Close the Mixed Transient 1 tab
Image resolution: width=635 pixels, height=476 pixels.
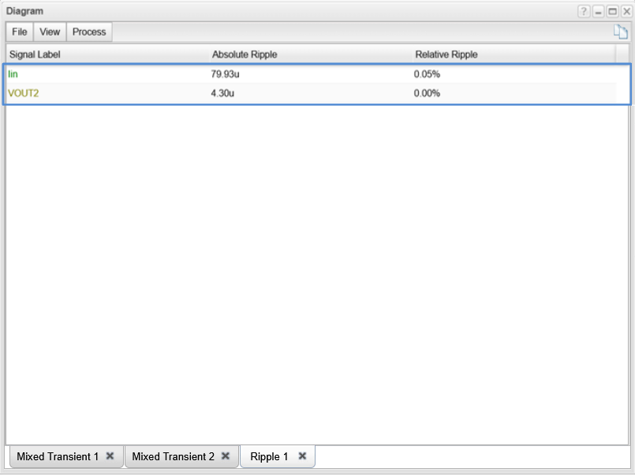click(x=110, y=456)
